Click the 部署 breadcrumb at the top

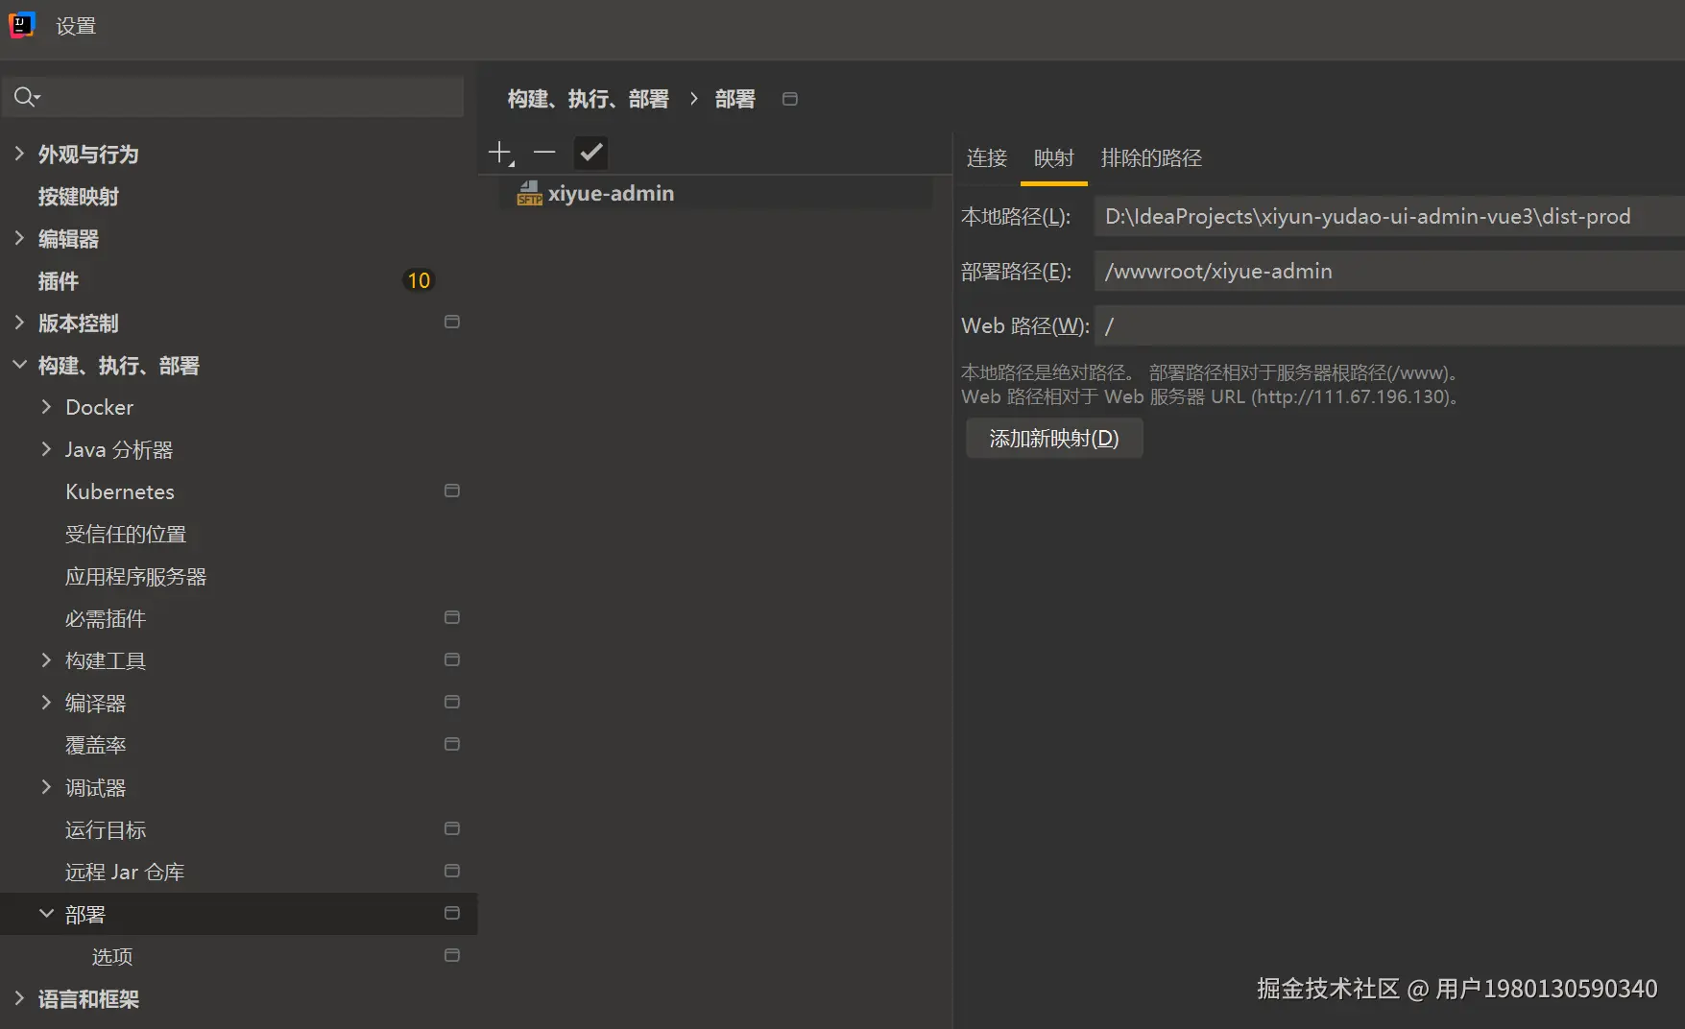[x=734, y=99]
